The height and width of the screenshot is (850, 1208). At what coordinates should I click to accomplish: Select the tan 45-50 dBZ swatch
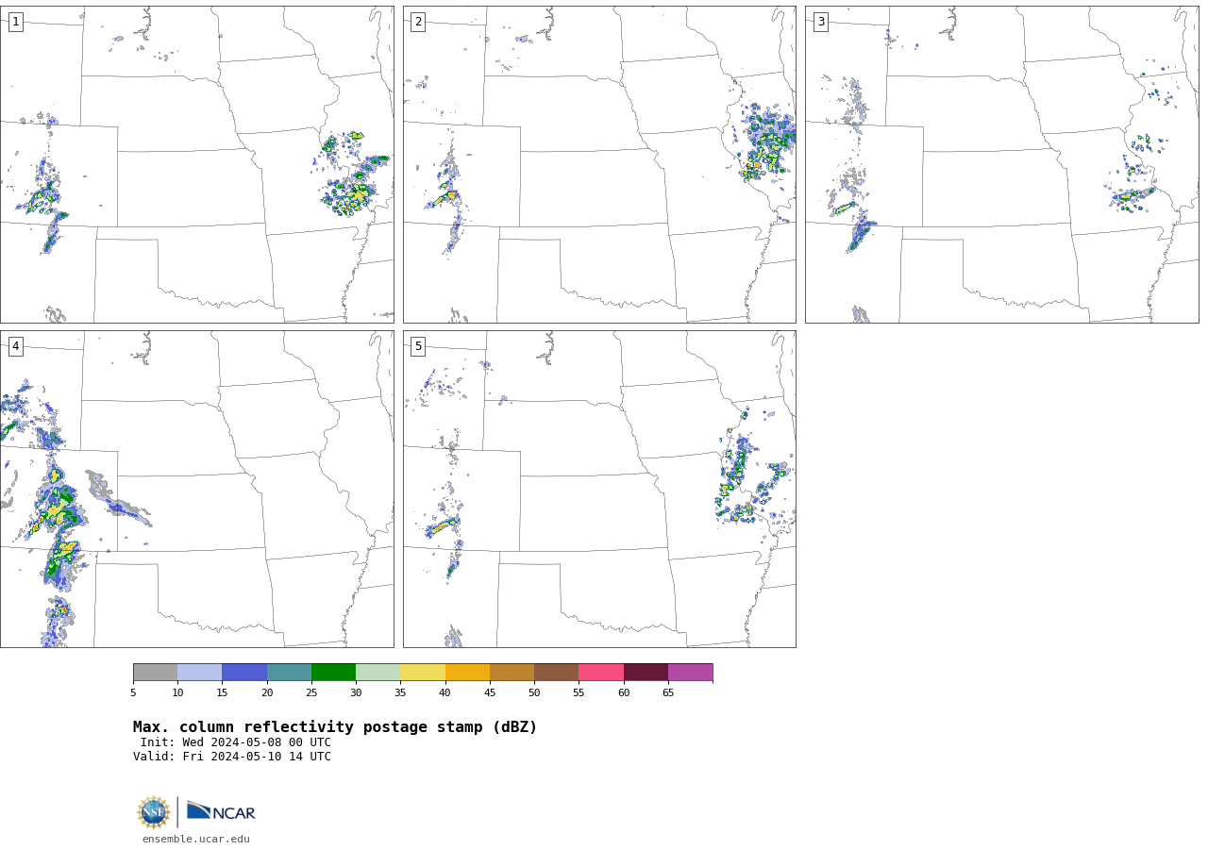[512, 672]
